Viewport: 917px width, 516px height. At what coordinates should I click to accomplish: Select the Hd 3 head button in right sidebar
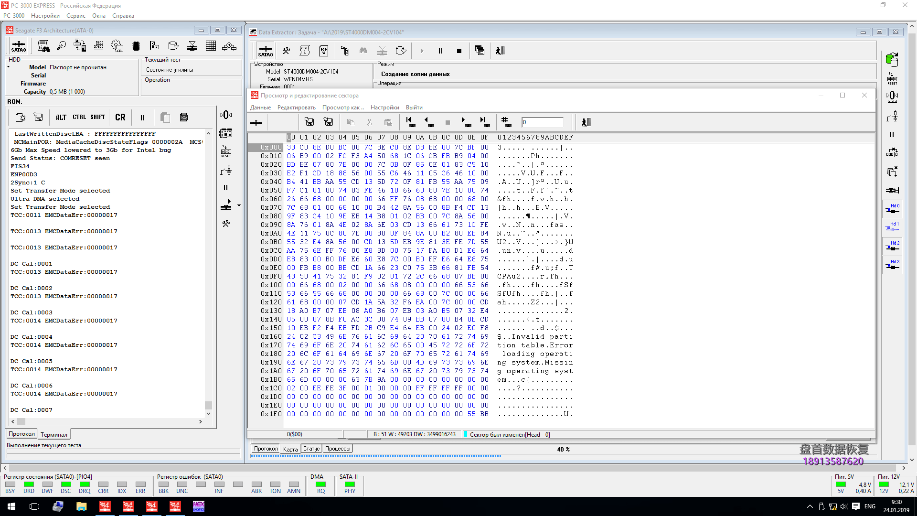coord(892,264)
